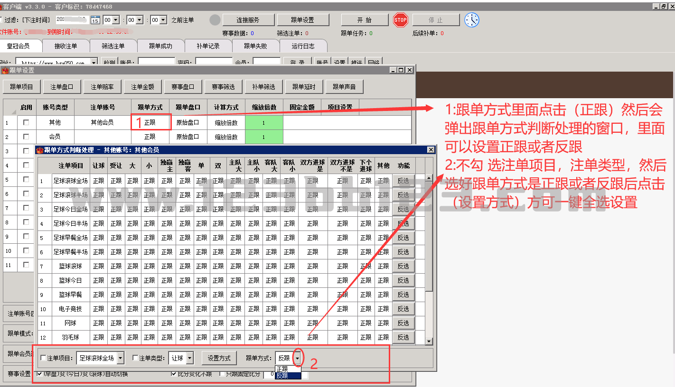Screen dimensions: 675x387
Task: Click 反选 button for 足球滚球全场 row
Action: click(x=403, y=181)
